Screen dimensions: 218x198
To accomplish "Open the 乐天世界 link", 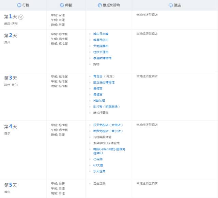I will tap(99, 171).
